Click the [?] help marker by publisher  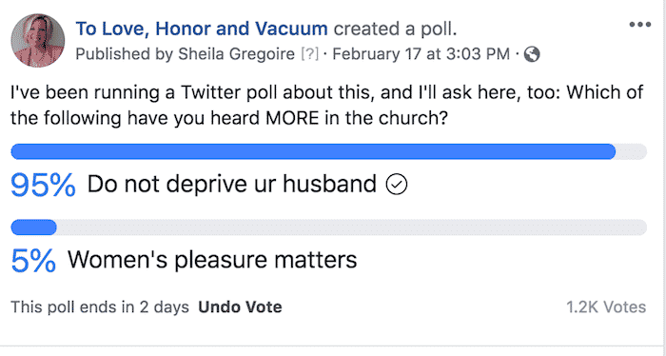click(309, 54)
